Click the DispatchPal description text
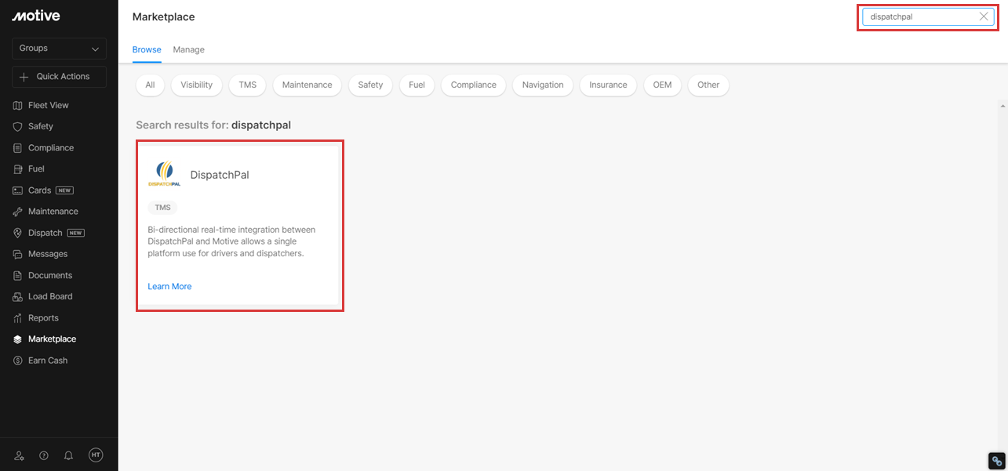1008x471 pixels. (231, 242)
